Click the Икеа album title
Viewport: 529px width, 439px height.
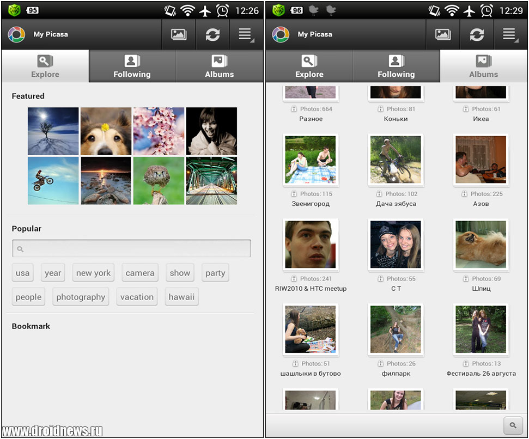[481, 119]
